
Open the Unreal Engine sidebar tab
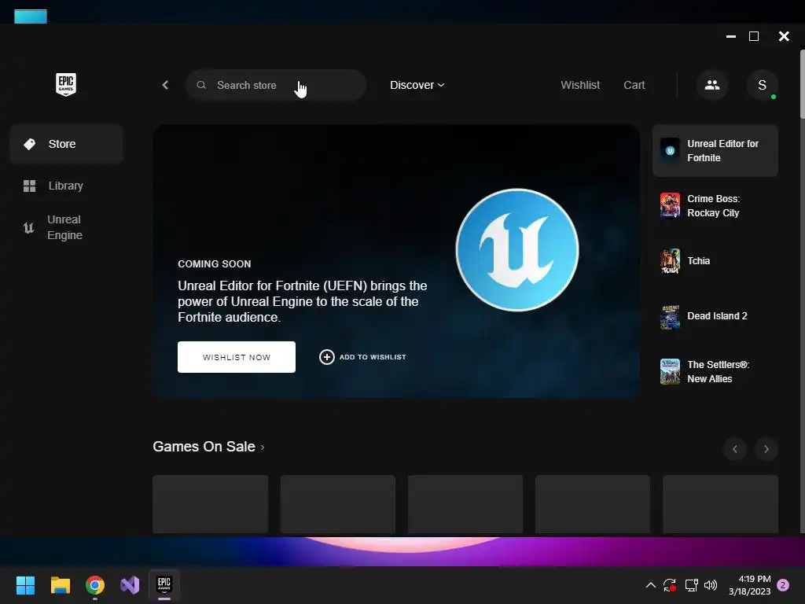coord(66,227)
